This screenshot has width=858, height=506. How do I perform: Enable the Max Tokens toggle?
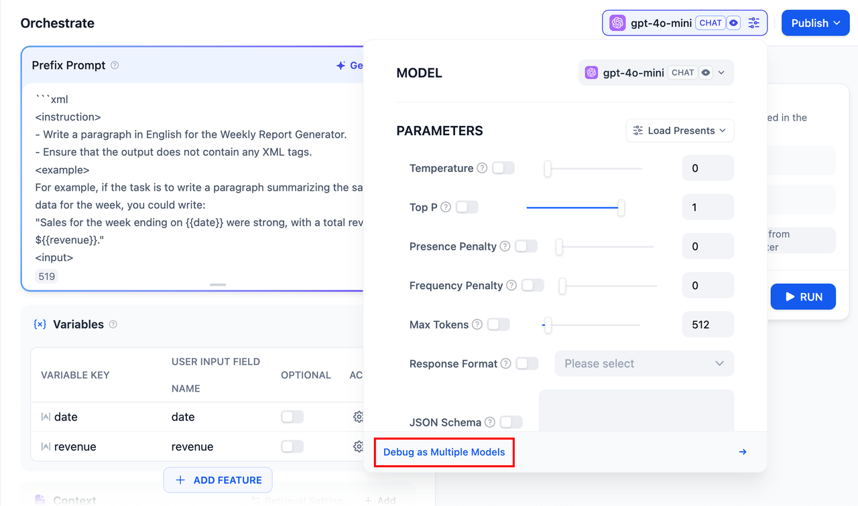pos(499,325)
